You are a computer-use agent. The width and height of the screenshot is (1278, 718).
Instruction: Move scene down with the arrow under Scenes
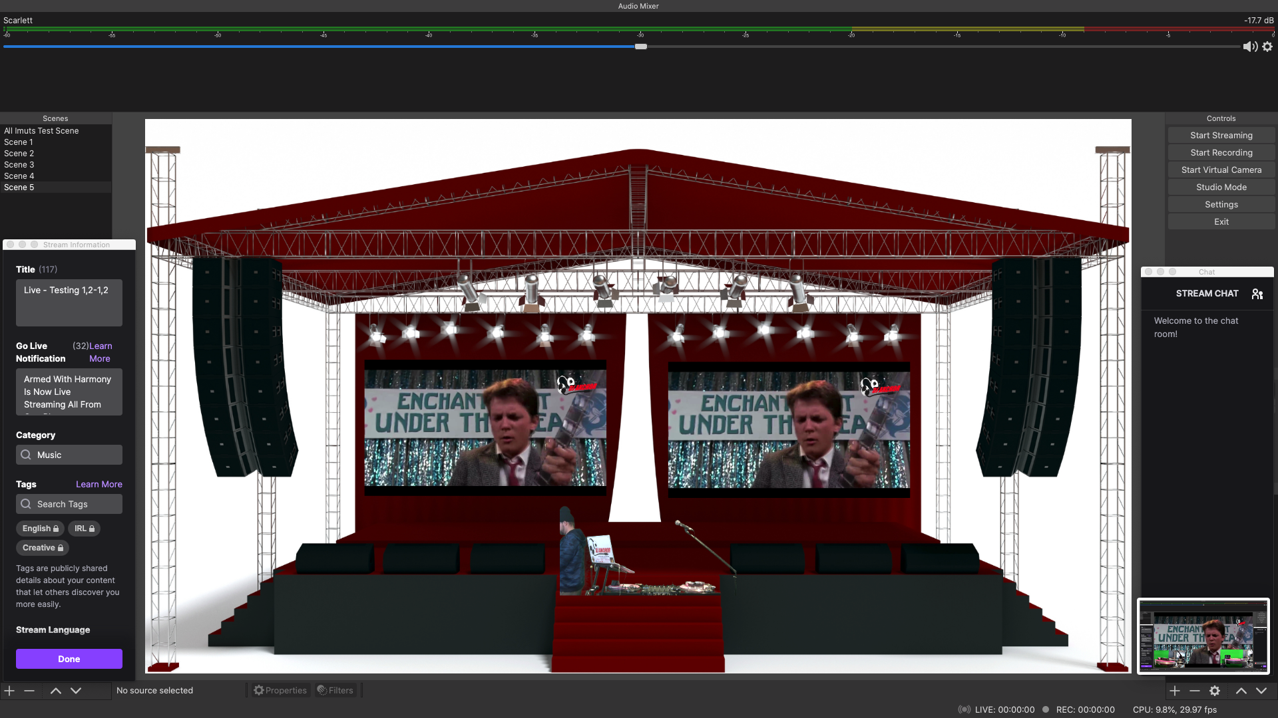(76, 691)
